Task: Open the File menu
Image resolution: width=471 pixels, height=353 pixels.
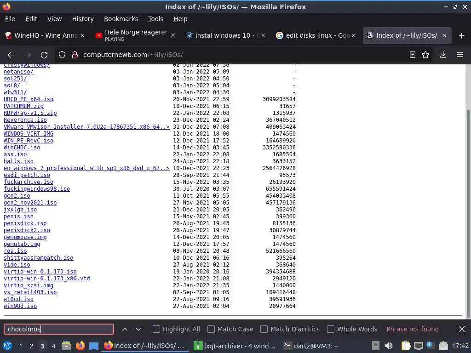Action: point(10,19)
